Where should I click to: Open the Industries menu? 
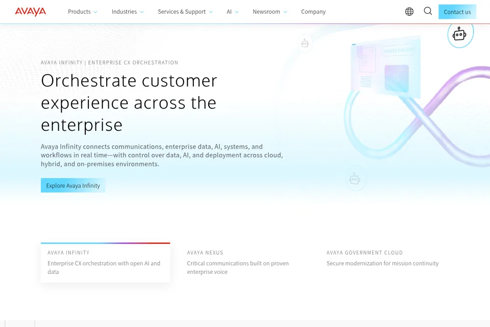(x=124, y=12)
